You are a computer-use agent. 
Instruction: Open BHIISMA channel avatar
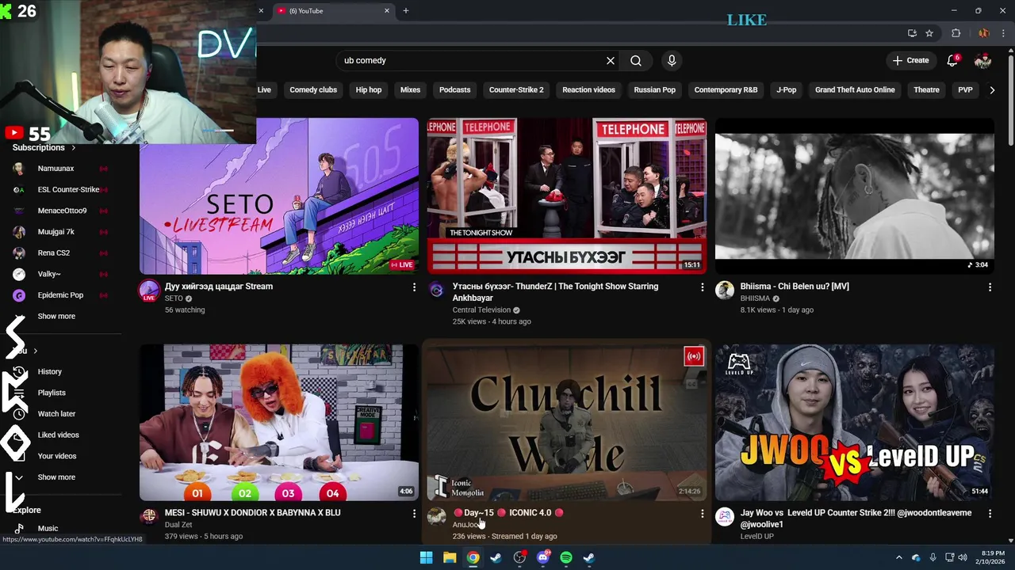click(725, 291)
